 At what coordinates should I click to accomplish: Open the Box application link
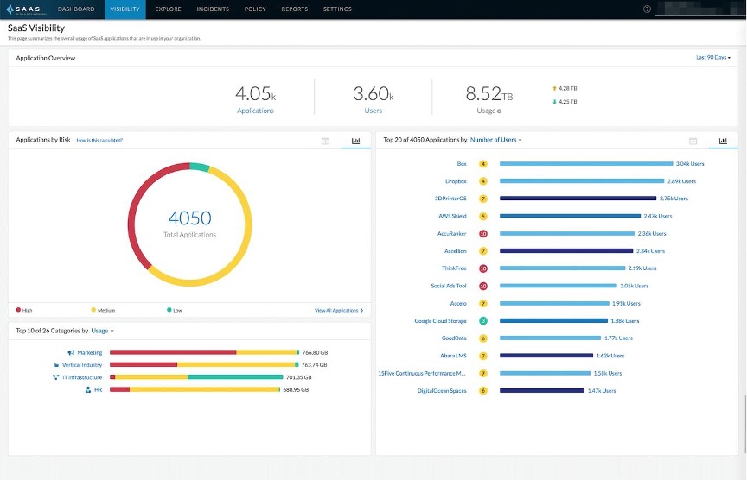coord(462,164)
